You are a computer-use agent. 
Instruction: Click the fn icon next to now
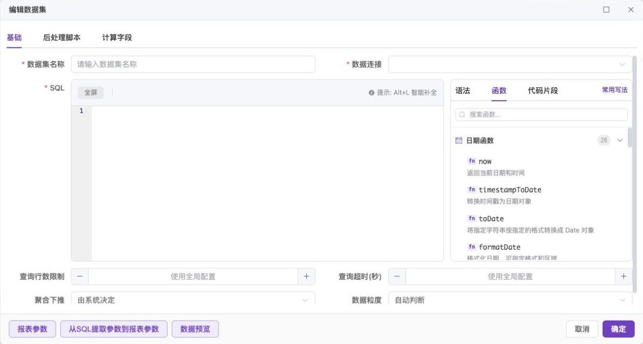471,161
